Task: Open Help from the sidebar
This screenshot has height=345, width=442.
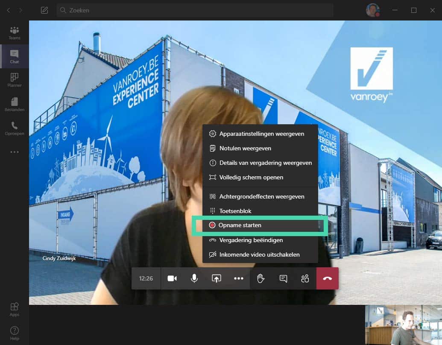Action: tap(15, 333)
